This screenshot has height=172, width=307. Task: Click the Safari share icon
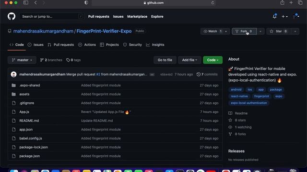pyautogui.click(x=282, y=2)
